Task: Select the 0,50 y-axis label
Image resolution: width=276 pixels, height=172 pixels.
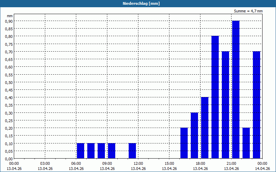Action: coord(9,82)
